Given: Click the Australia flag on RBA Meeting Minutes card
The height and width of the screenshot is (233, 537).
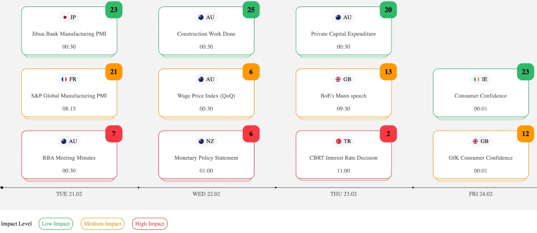Looking at the screenshot, I should pos(63,141).
